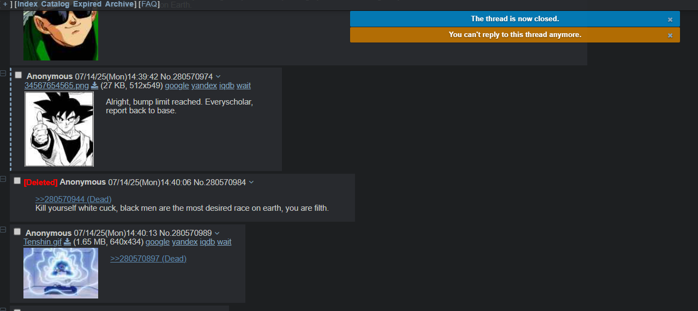Click the 'Alright, bump limit reached' post text
The height and width of the screenshot is (311, 698).
pos(179,106)
